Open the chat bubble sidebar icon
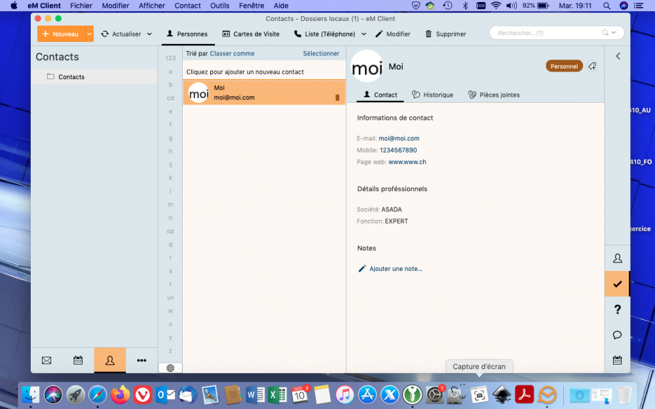 click(x=617, y=335)
